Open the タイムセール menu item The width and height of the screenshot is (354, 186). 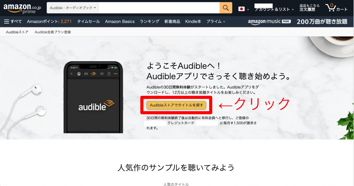[88, 21]
